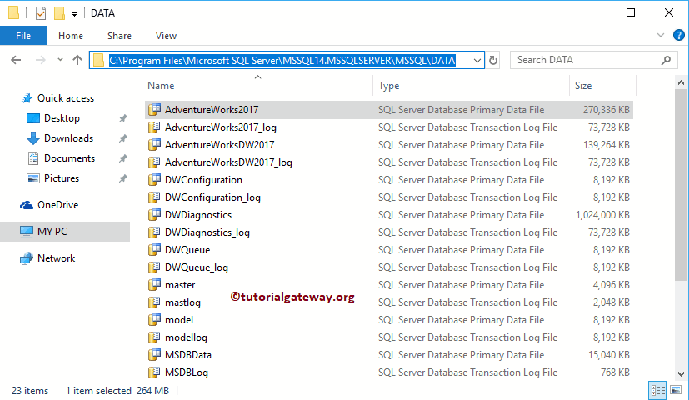Select Quick access in navigation pane
The width and height of the screenshot is (689, 400).
click(66, 98)
